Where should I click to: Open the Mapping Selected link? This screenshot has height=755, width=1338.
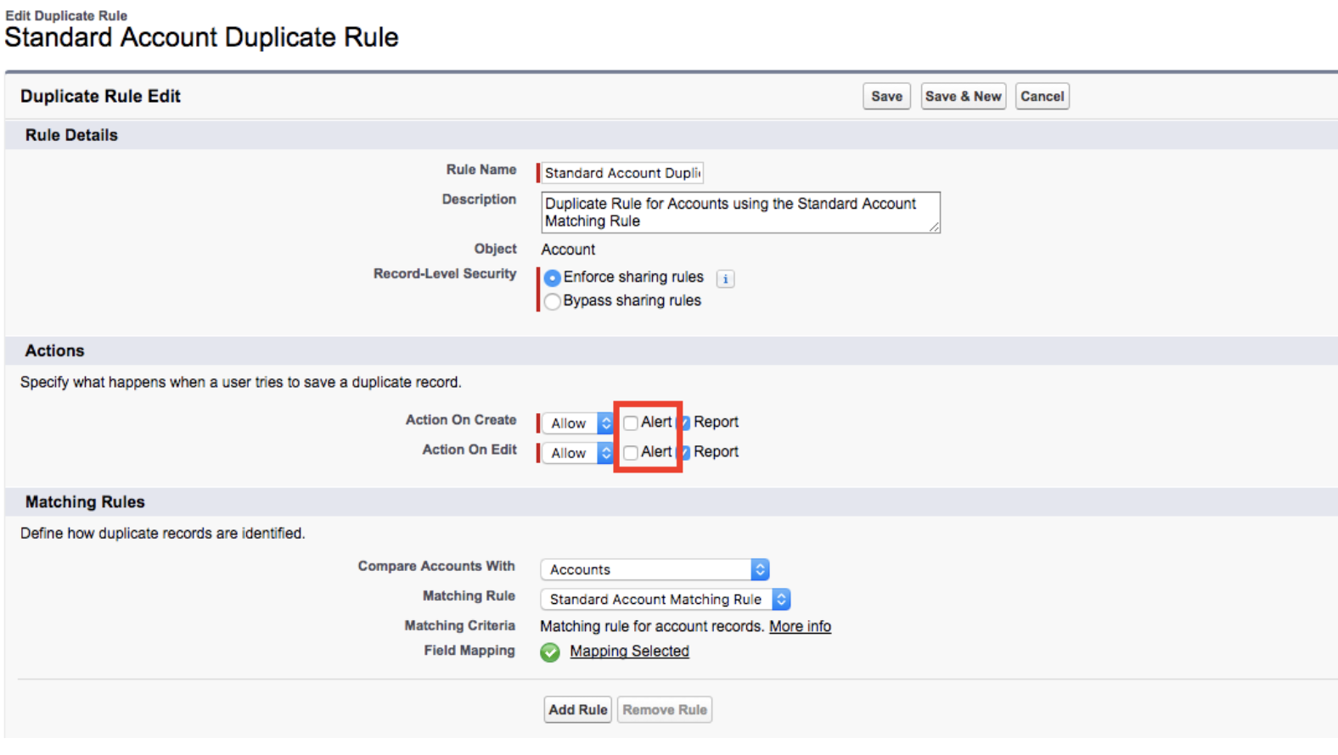(x=629, y=652)
